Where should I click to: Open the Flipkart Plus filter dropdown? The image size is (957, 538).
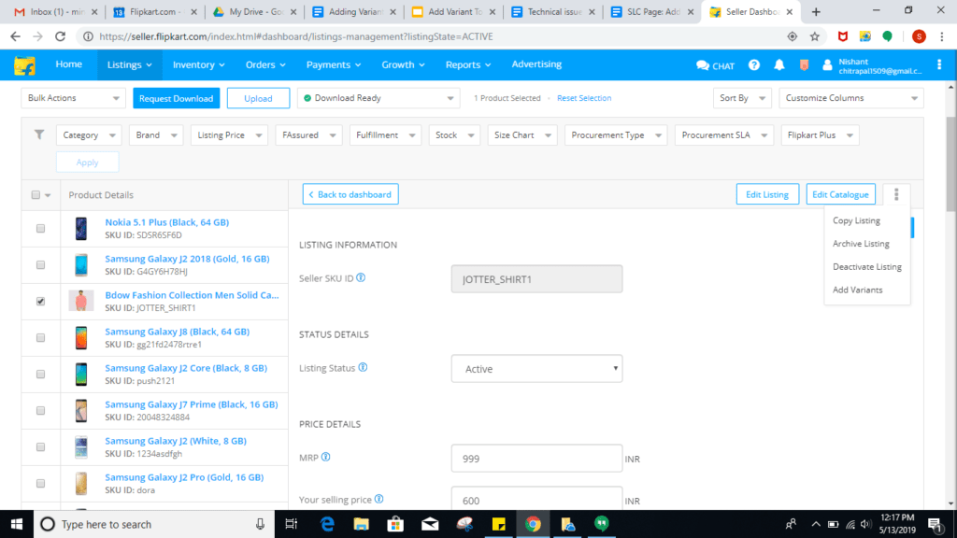(x=821, y=134)
